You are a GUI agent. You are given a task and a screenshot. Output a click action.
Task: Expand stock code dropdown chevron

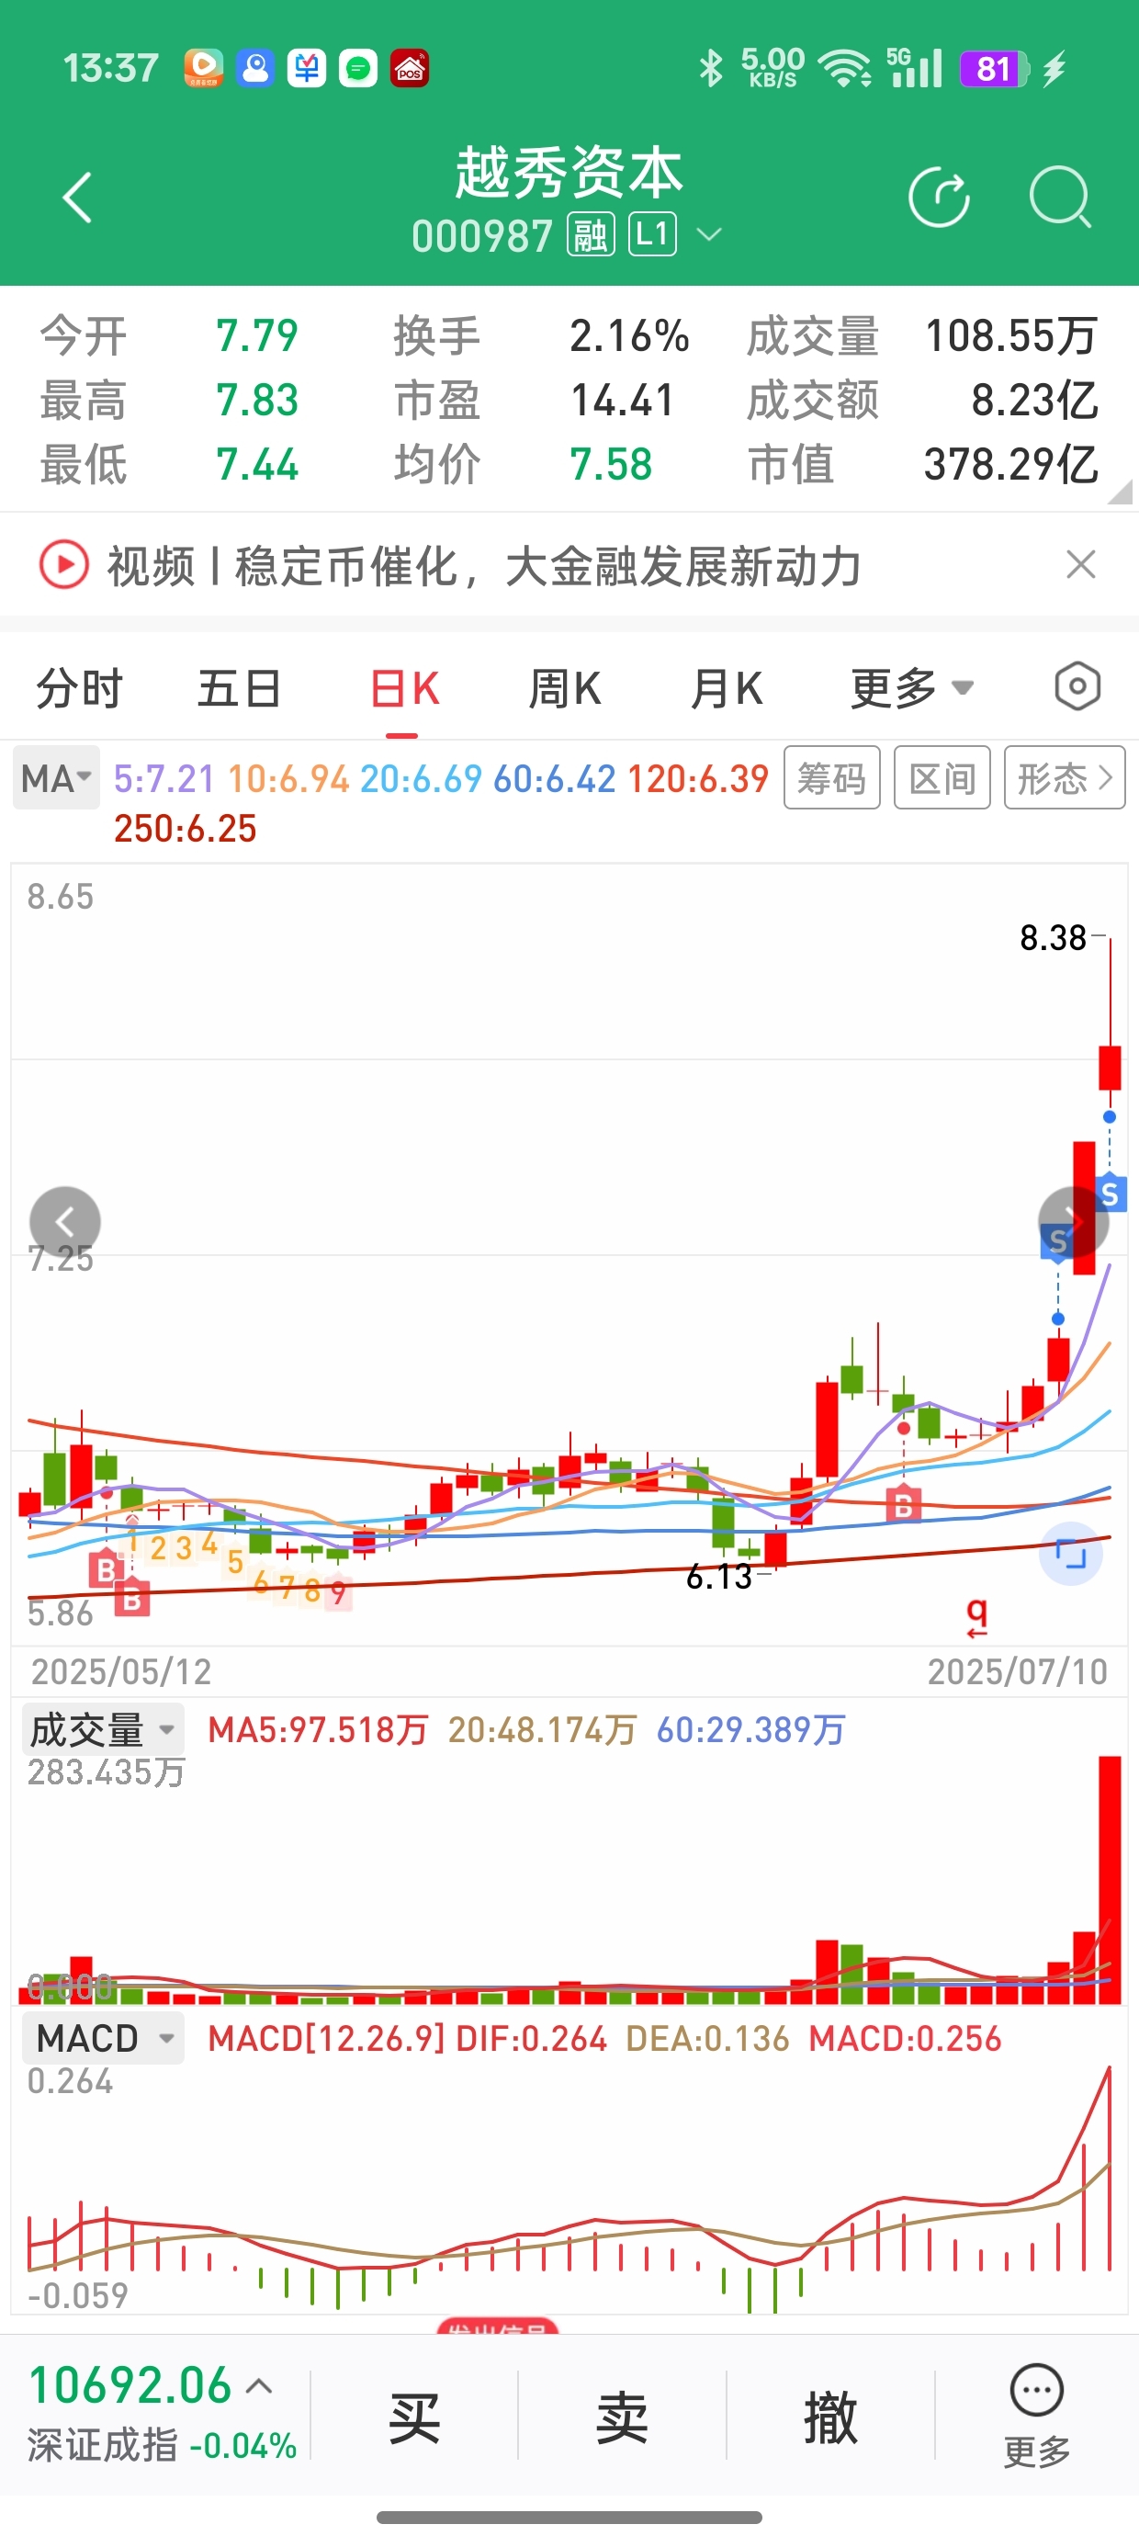coord(710,235)
